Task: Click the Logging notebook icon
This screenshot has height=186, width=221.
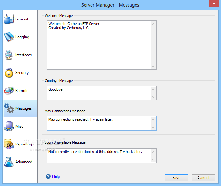Action: 9,37
